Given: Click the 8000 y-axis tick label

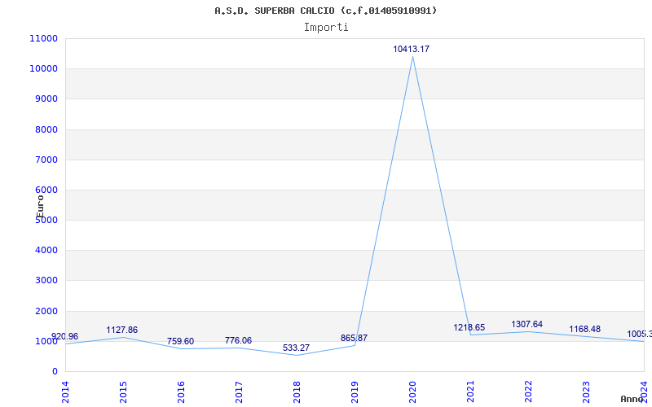Looking at the screenshot, I should tap(46, 129).
